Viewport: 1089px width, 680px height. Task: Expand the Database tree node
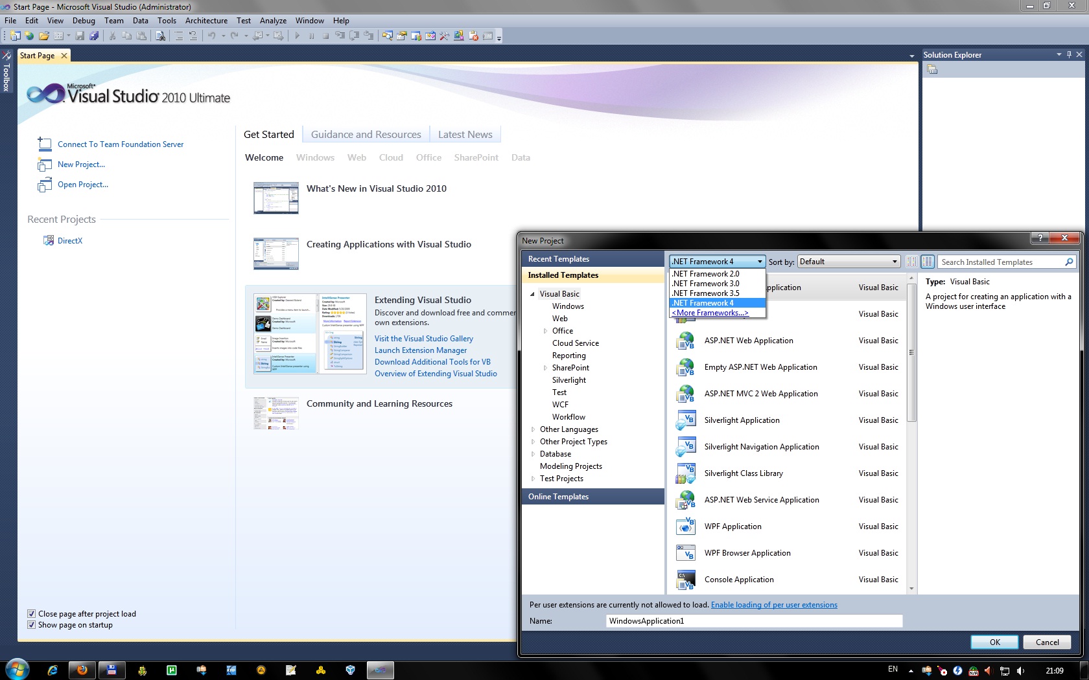(533, 454)
